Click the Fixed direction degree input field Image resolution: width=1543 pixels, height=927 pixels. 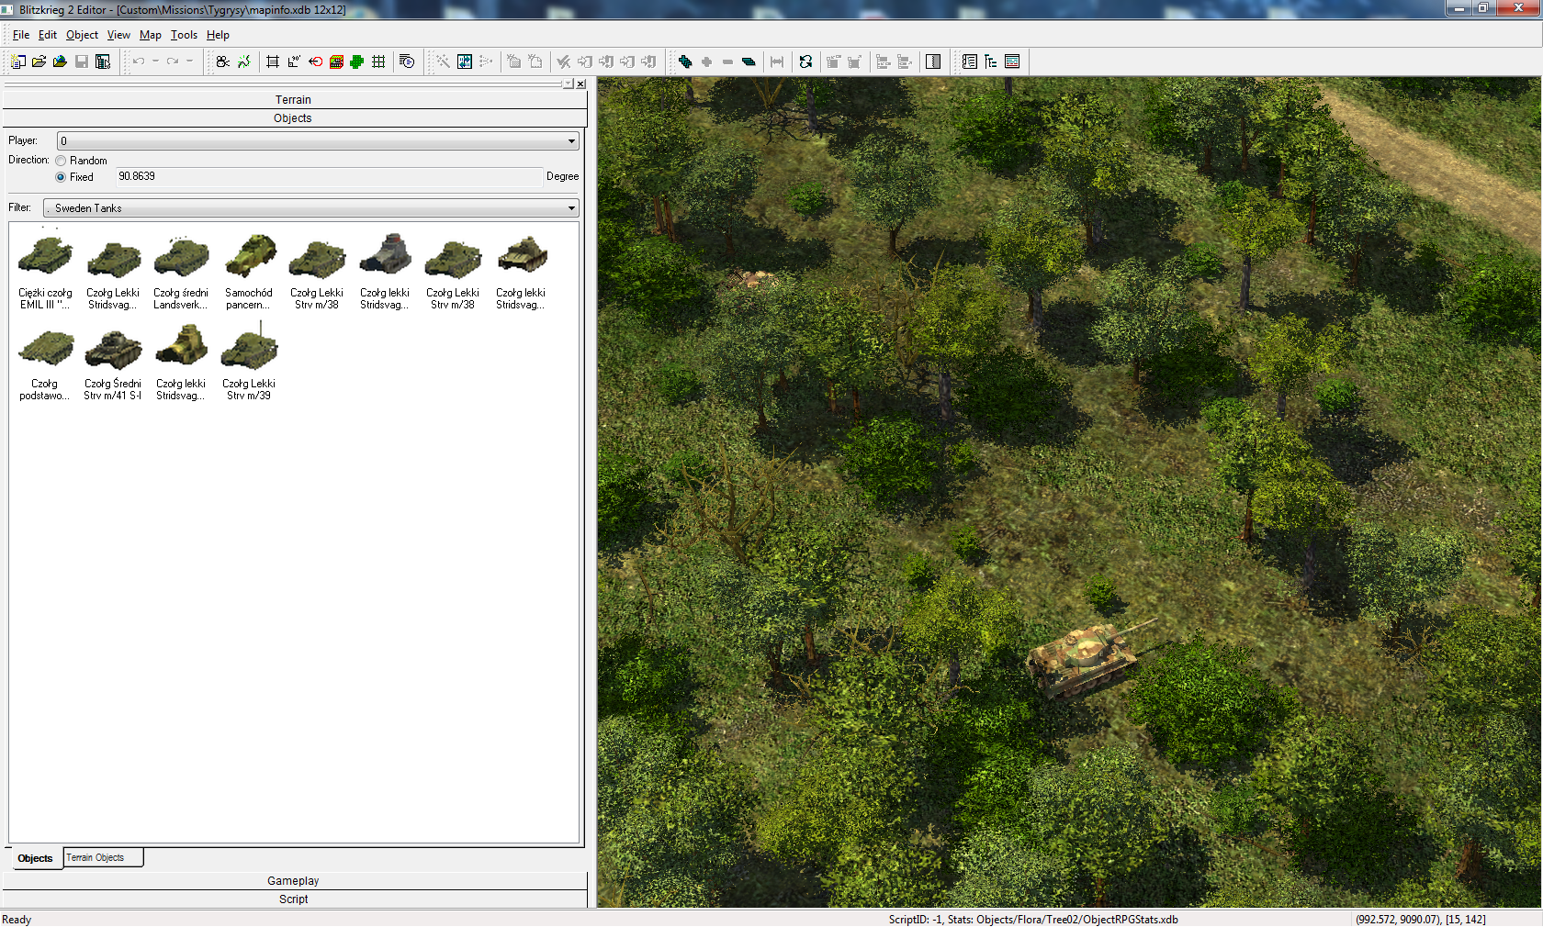tap(329, 176)
